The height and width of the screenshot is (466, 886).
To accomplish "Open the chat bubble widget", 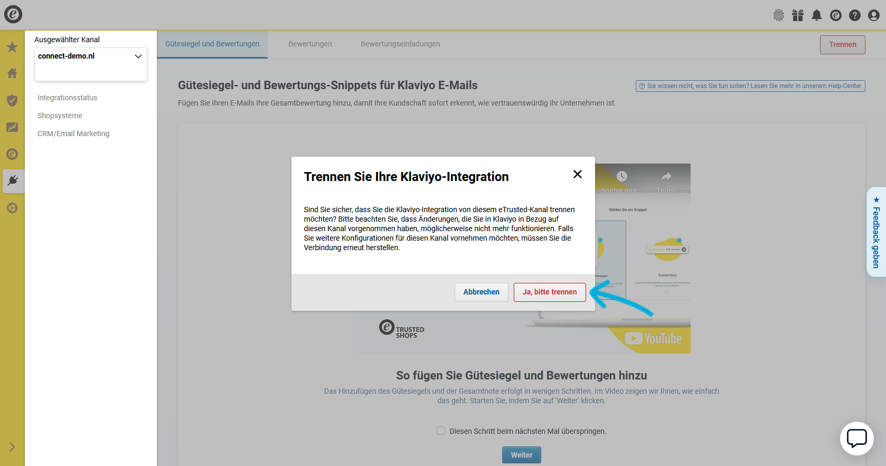I will pyautogui.click(x=856, y=438).
